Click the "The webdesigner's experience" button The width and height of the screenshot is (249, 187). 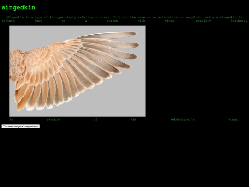coord(21,126)
